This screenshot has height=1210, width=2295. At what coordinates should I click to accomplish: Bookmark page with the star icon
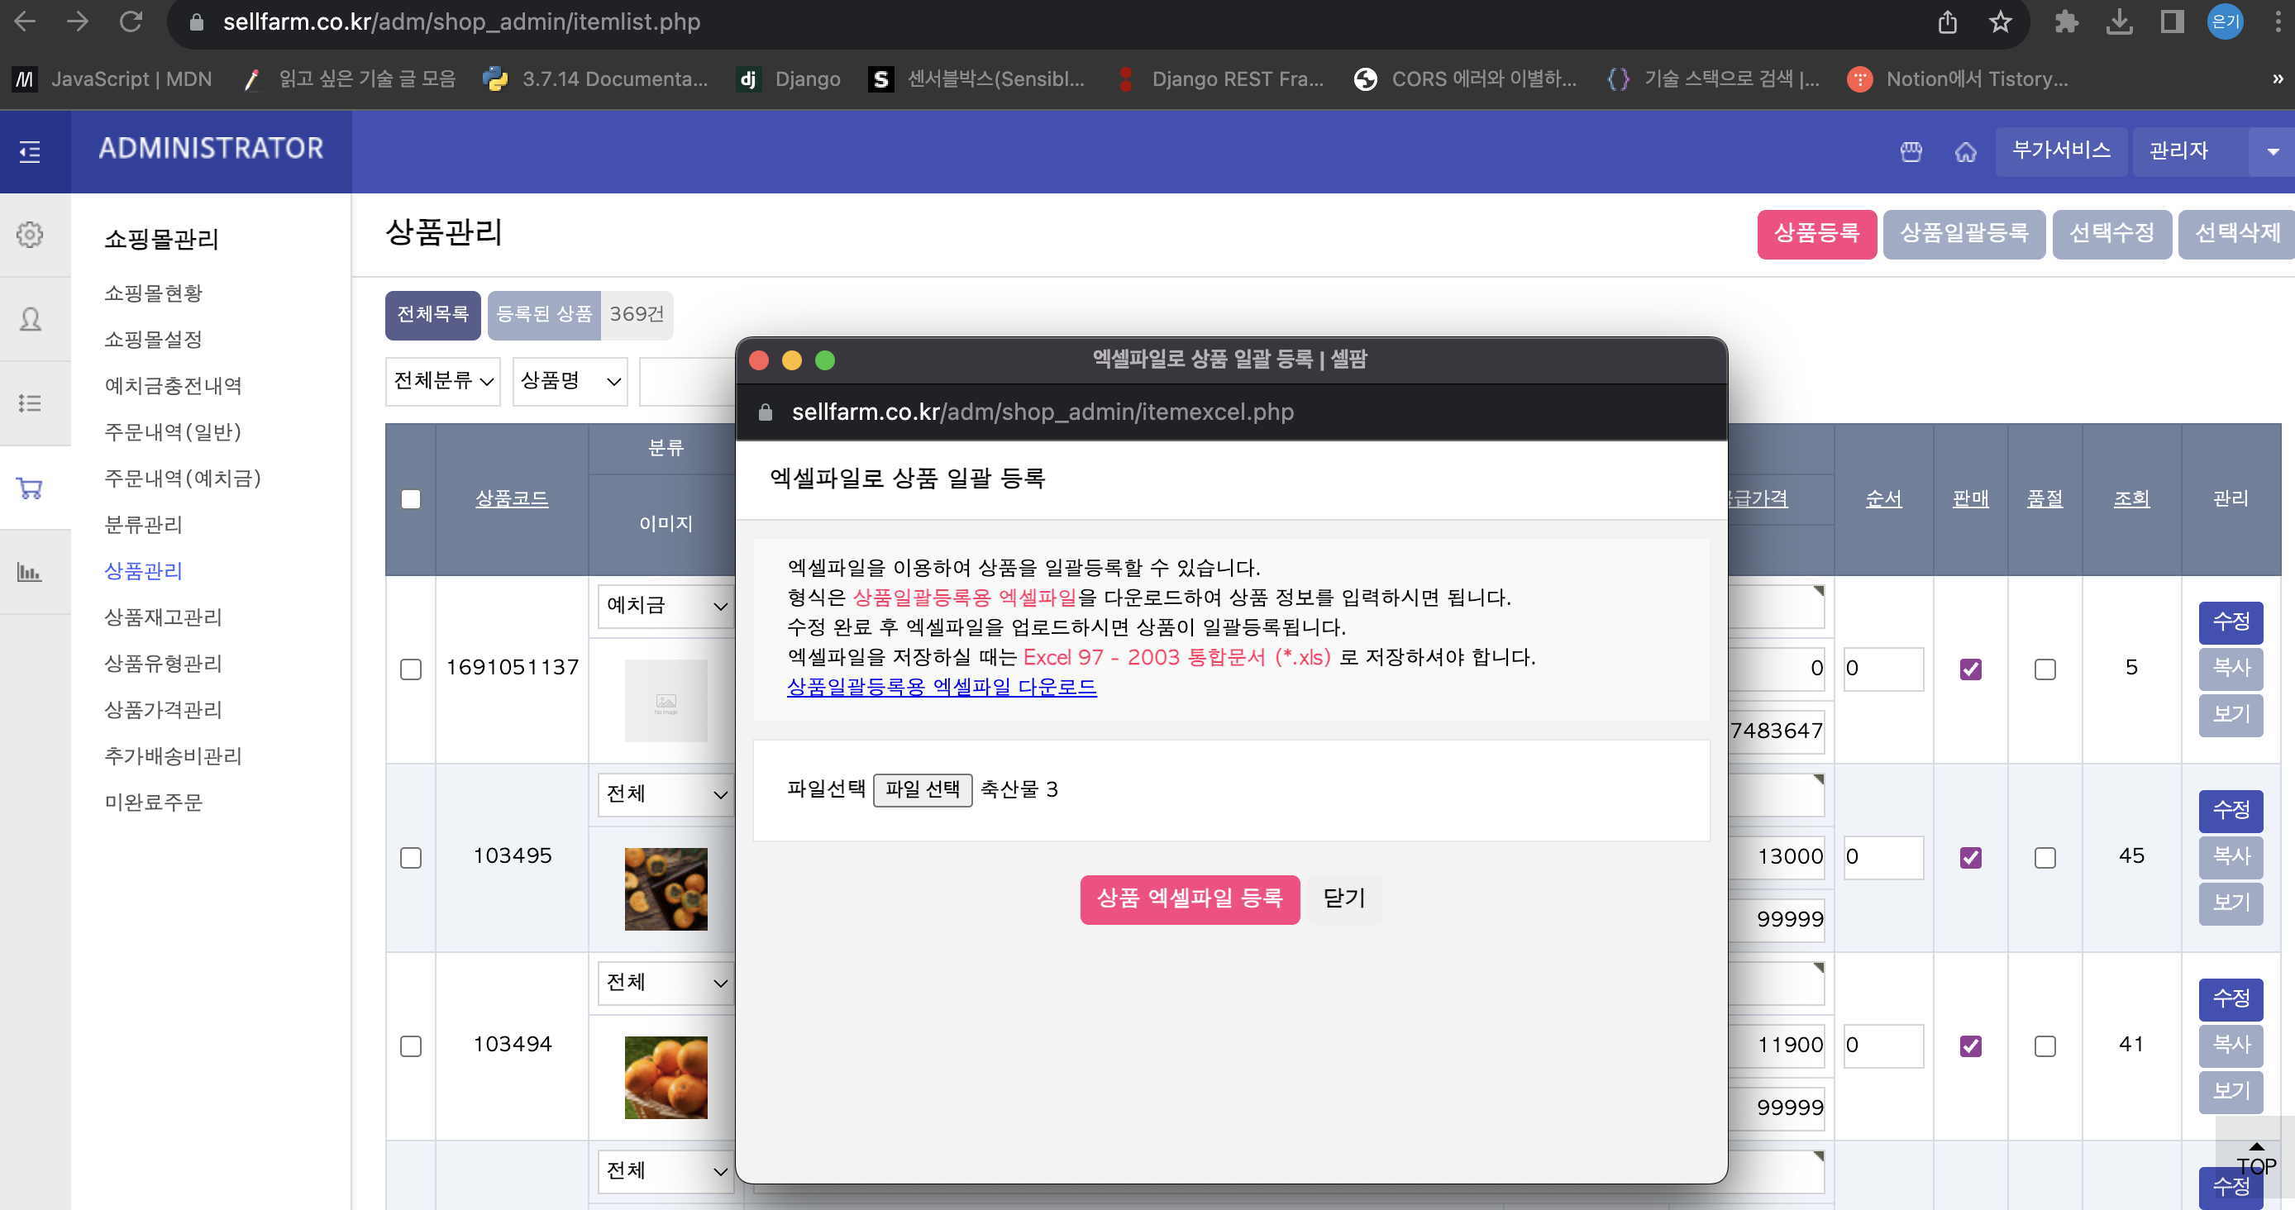point(2000,22)
